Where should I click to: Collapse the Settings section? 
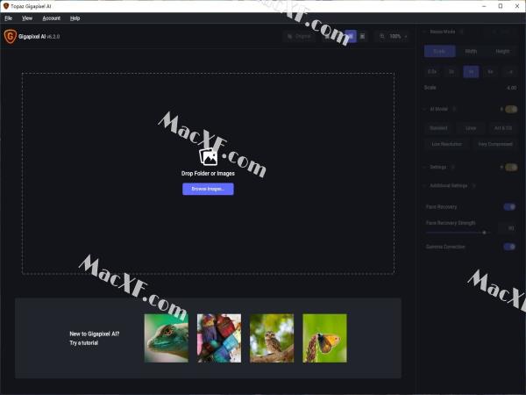[424, 167]
